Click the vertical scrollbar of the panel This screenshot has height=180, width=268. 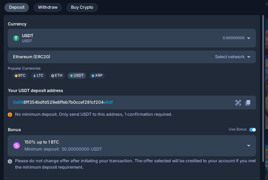(263, 88)
